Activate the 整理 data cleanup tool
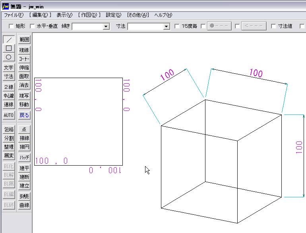This screenshot has height=233, width=306. [9, 147]
